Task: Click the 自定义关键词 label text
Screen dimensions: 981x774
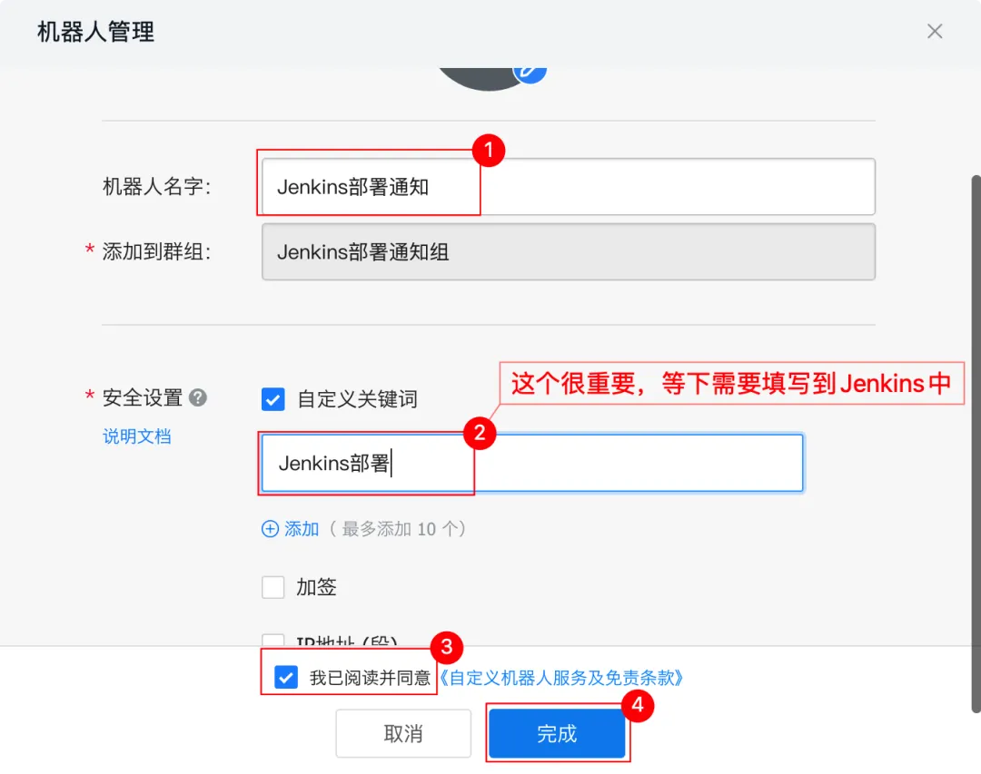Action: point(357,399)
